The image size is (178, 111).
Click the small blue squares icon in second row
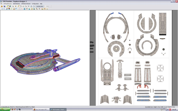[x=4, y=9]
